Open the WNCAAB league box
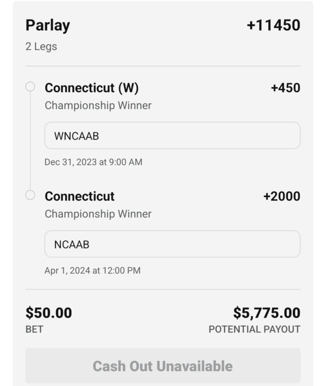 click(x=172, y=136)
